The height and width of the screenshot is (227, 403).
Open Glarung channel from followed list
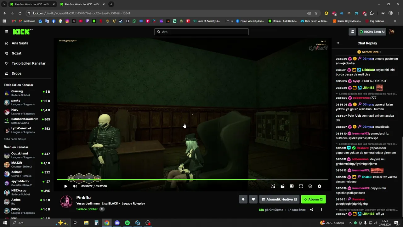click(x=27, y=93)
